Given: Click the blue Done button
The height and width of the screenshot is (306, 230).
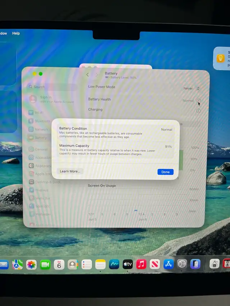Looking at the screenshot, I should point(165,172).
